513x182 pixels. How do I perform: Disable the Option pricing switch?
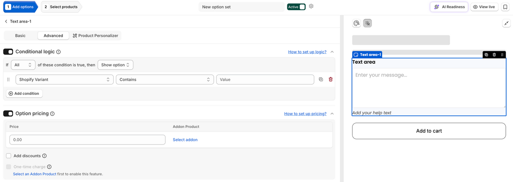click(x=8, y=114)
